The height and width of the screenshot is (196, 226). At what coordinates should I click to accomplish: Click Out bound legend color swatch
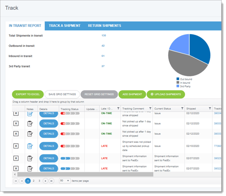point(178,79)
